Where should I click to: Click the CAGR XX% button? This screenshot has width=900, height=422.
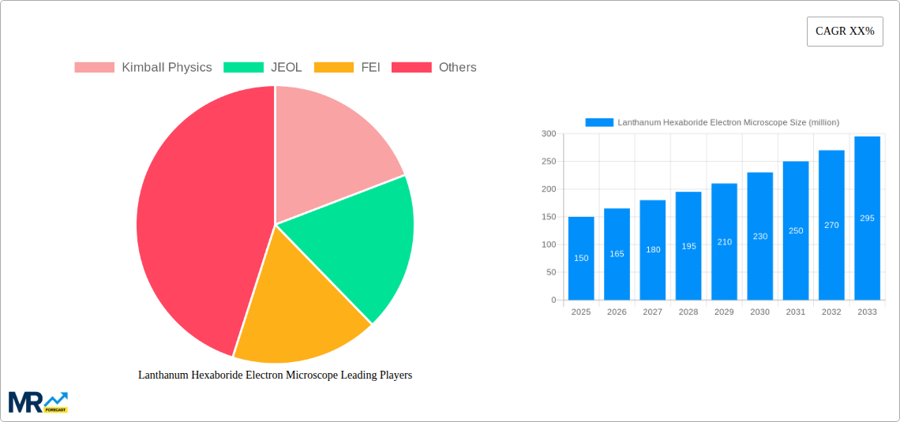[844, 32]
